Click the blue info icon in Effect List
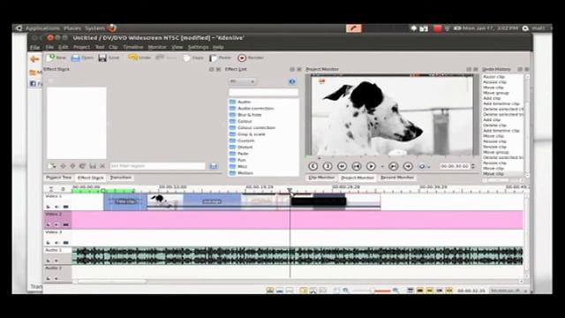The width and height of the screenshot is (565, 318). pyautogui.click(x=292, y=81)
